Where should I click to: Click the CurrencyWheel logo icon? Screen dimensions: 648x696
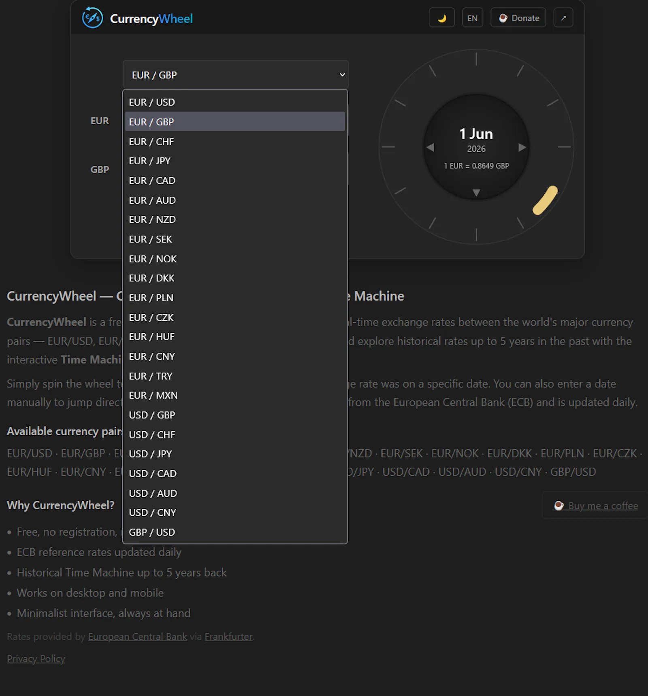click(92, 18)
